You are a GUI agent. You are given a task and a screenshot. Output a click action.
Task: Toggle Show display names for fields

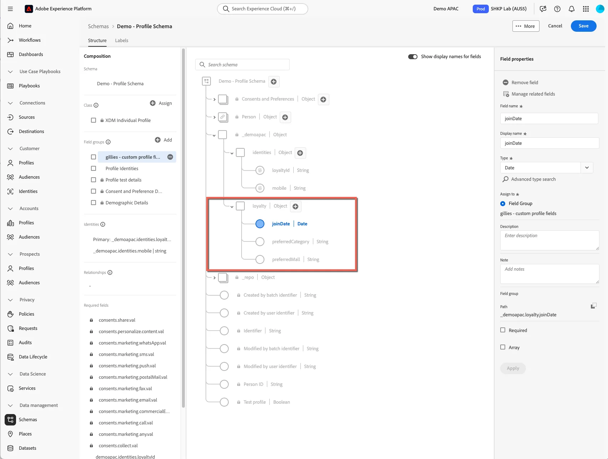click(x=413, y=57)
